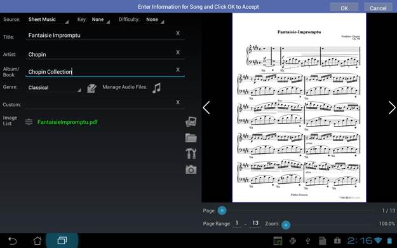Image resolution: width=397 pixels, height=248 pixels.
Task: Open the Source dropdown showing Sheet Music
Action: 48,20
